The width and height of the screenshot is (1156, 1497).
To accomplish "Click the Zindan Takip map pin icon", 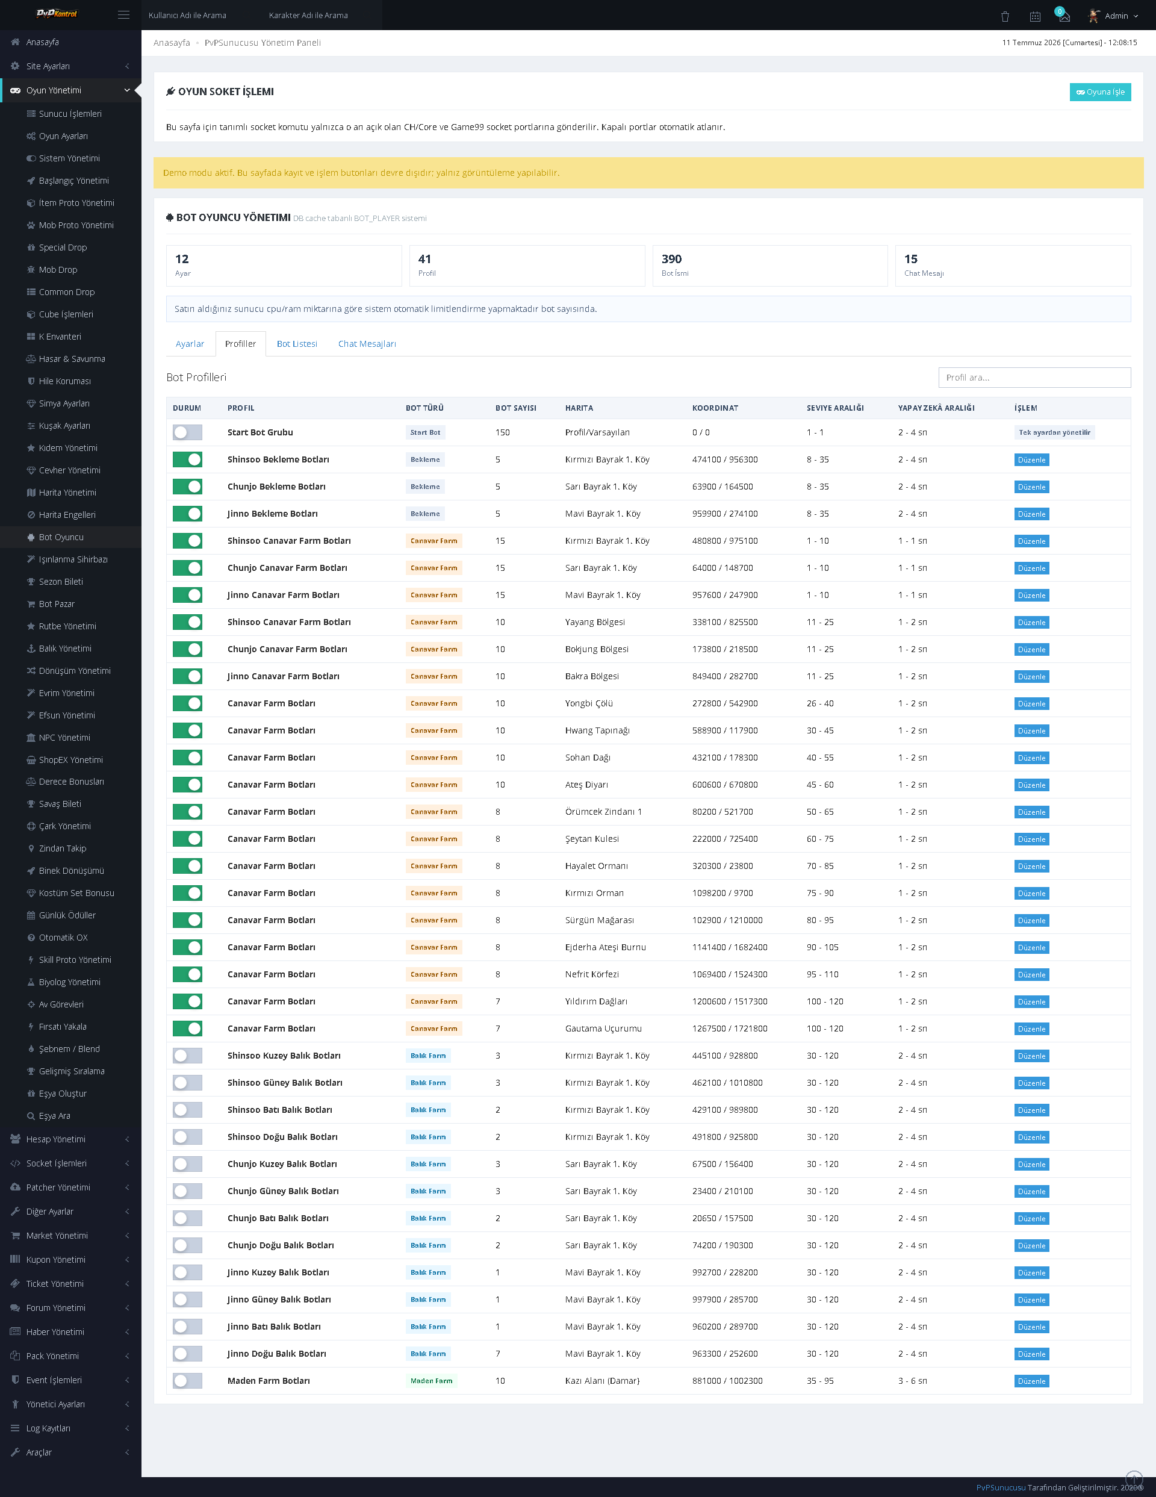I will pyautogui.click(x=31, y=848).
